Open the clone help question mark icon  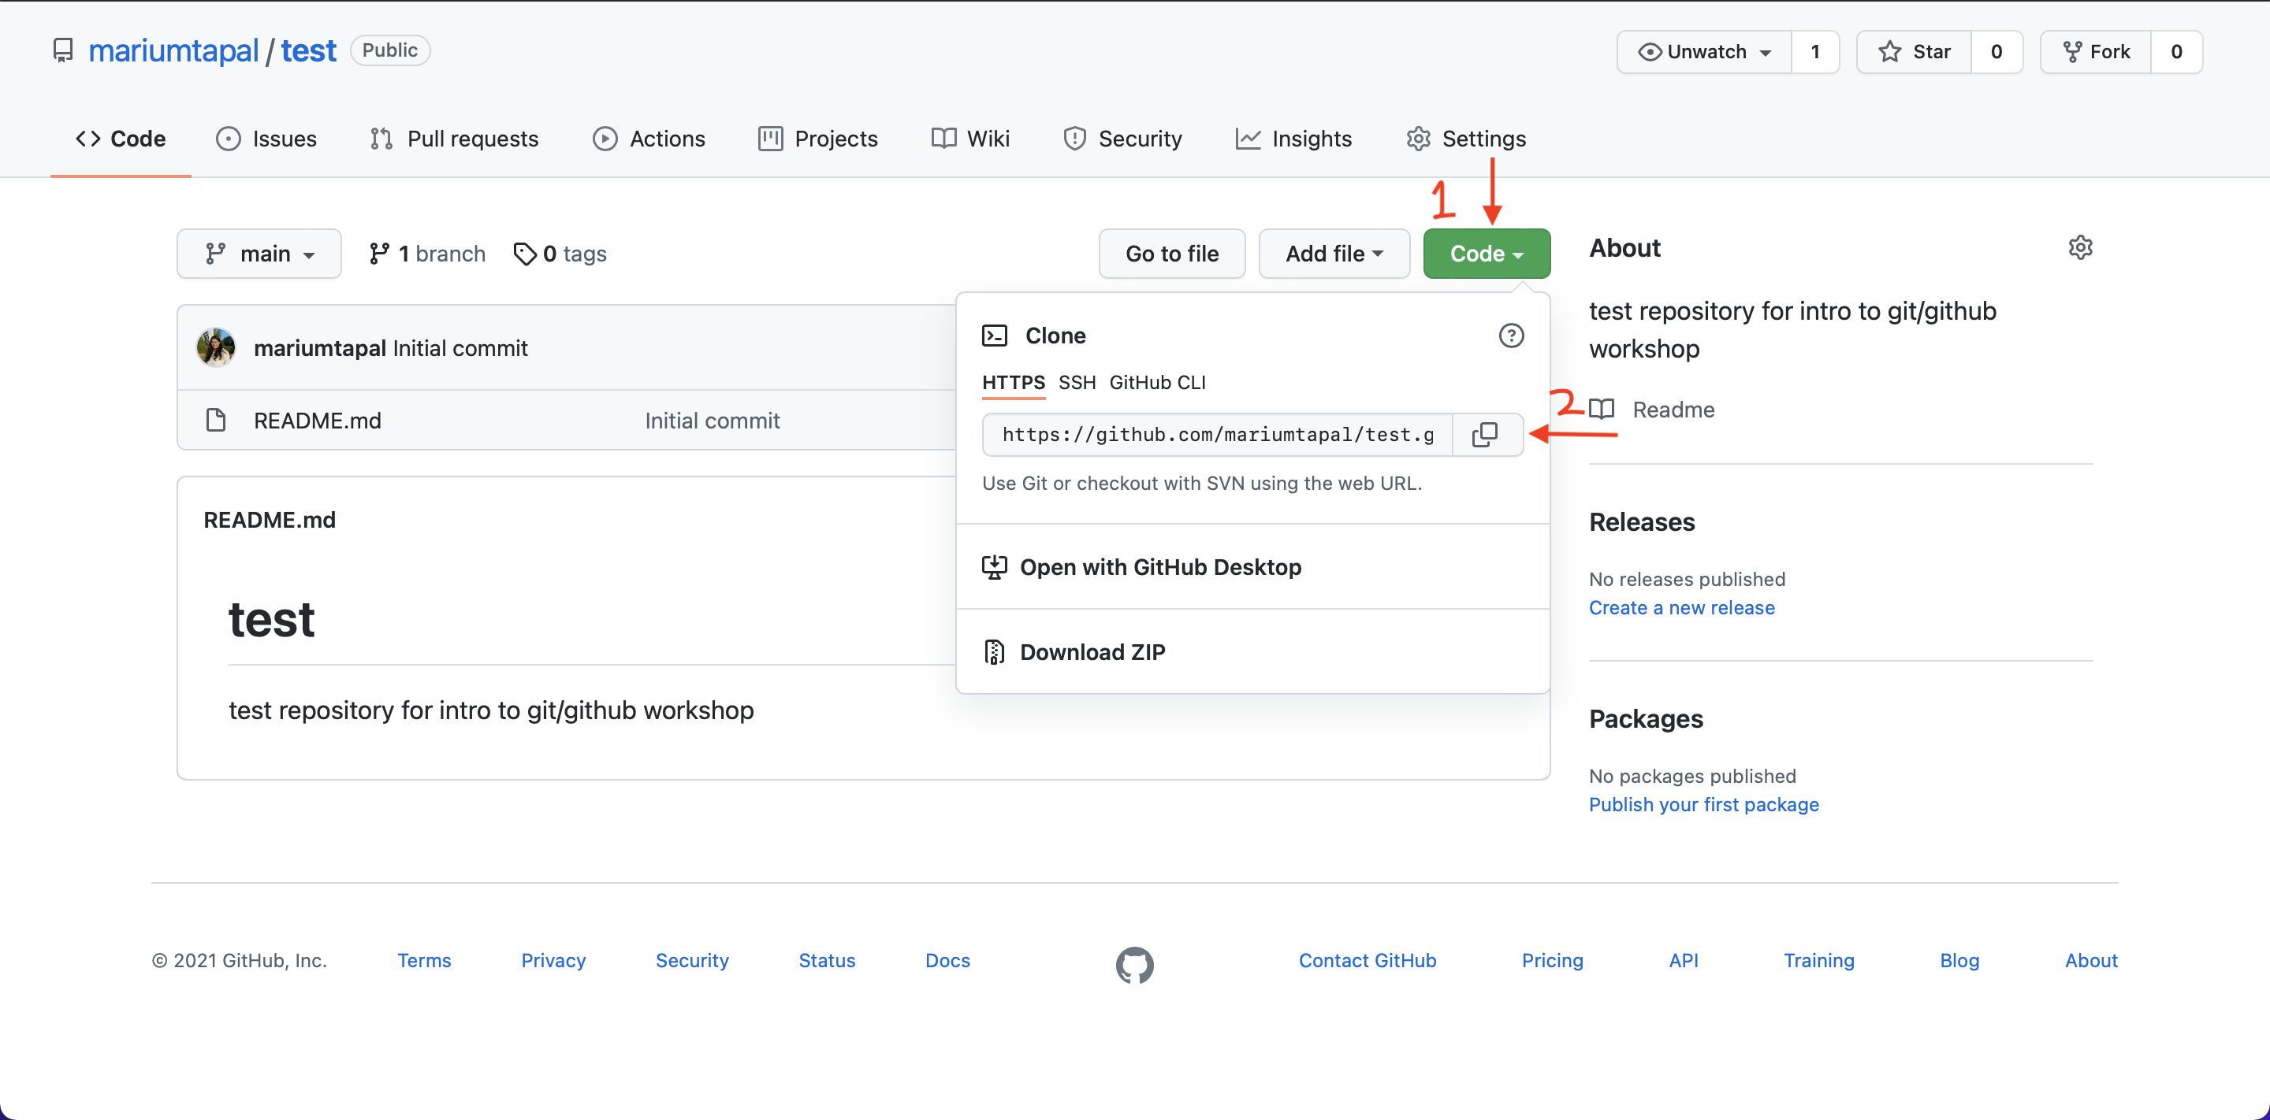[1511, 336]
